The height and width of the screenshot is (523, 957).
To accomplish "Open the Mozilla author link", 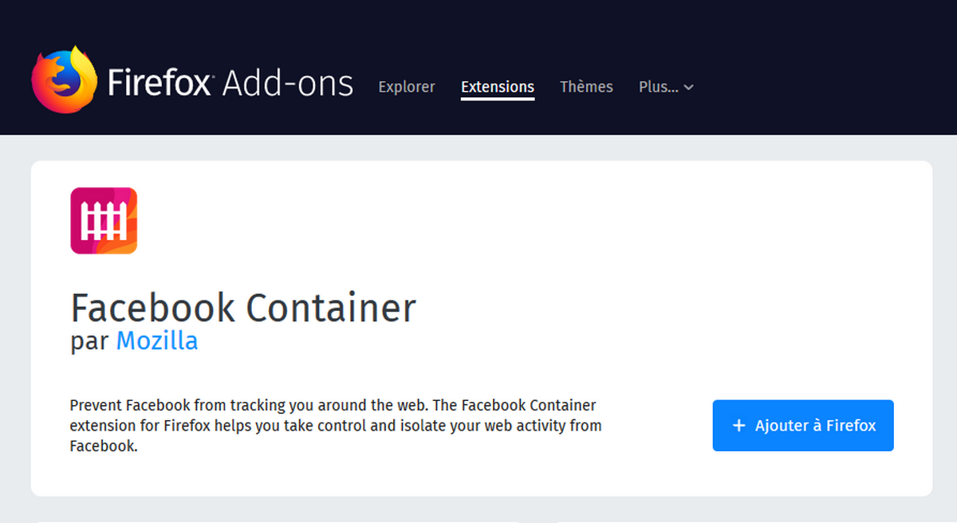I will [x=157, y=341].
